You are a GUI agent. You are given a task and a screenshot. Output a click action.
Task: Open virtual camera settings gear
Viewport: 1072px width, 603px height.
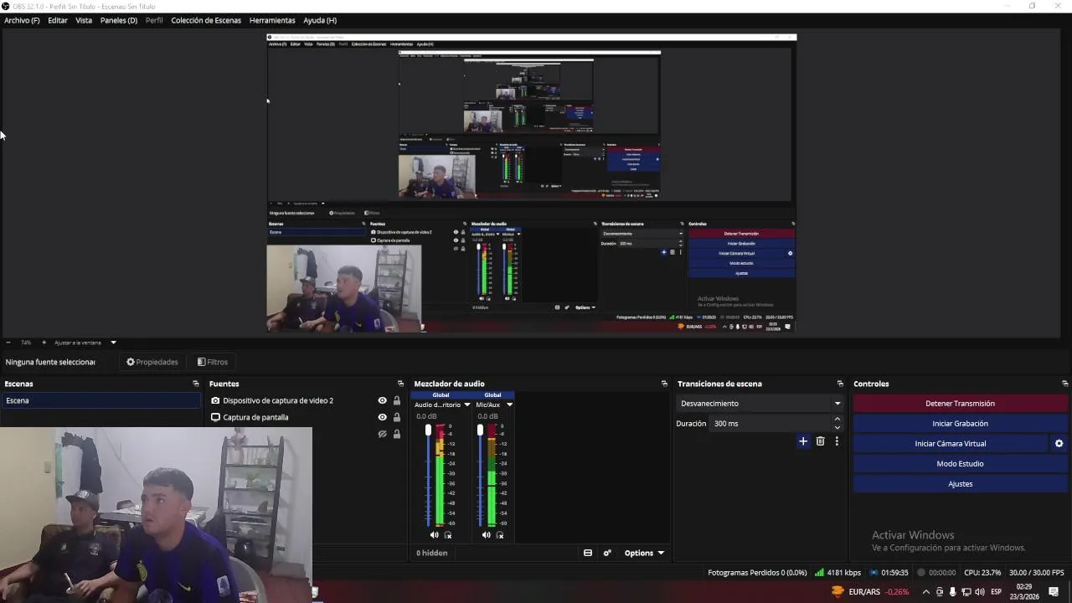(x=1059, y=444)
